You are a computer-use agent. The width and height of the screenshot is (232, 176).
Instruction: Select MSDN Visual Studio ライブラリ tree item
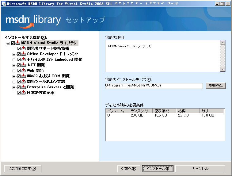point(49,43)
